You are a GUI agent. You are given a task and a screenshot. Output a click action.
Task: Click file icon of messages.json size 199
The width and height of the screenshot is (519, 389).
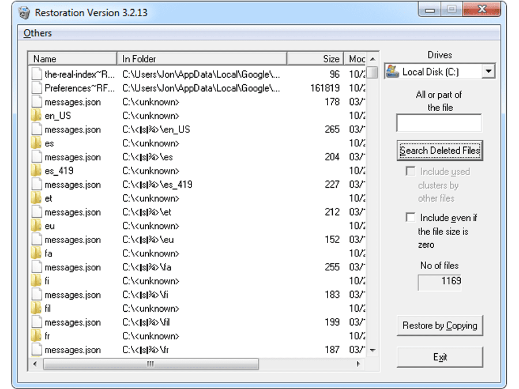pos(37,322)
